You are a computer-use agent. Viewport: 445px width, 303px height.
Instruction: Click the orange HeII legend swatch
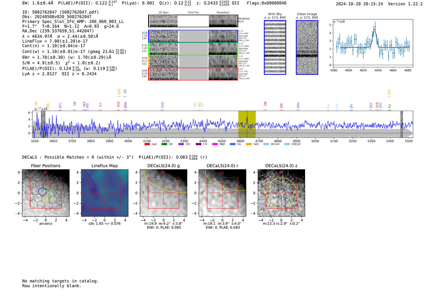[x=249, y=144]
